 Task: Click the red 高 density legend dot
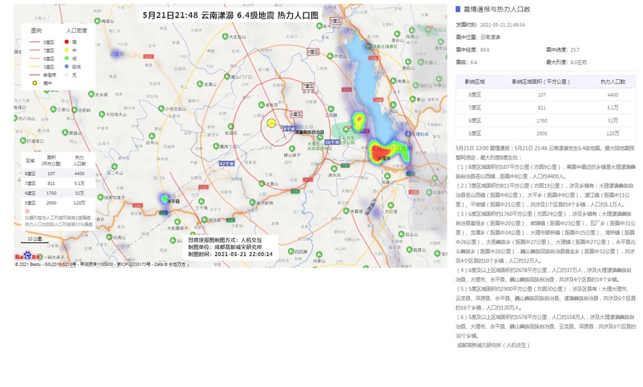pyautogui.click(x=67, y=42)
